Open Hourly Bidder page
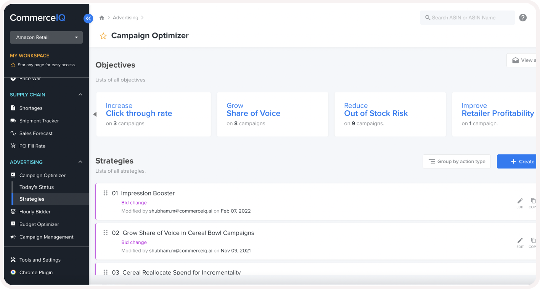The width and height of the screenshot is (540, 289). tap(35, 211)
